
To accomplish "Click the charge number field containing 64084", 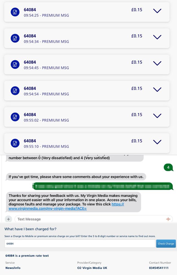I will (x=80, y=244).
